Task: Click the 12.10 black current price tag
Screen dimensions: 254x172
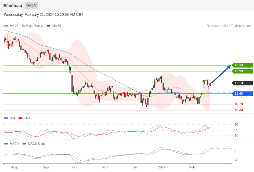Action: [242, 83]
